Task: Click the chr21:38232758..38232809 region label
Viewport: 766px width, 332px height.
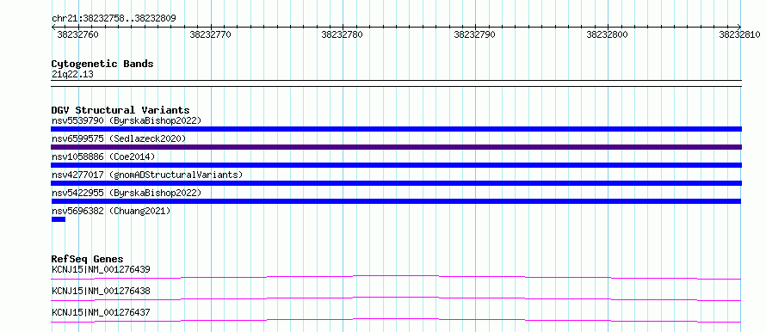Action: pyautogui.click(x=114, y=19)
